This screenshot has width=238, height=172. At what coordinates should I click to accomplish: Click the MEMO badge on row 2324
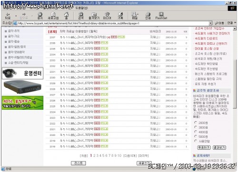[x=97, y=112]
